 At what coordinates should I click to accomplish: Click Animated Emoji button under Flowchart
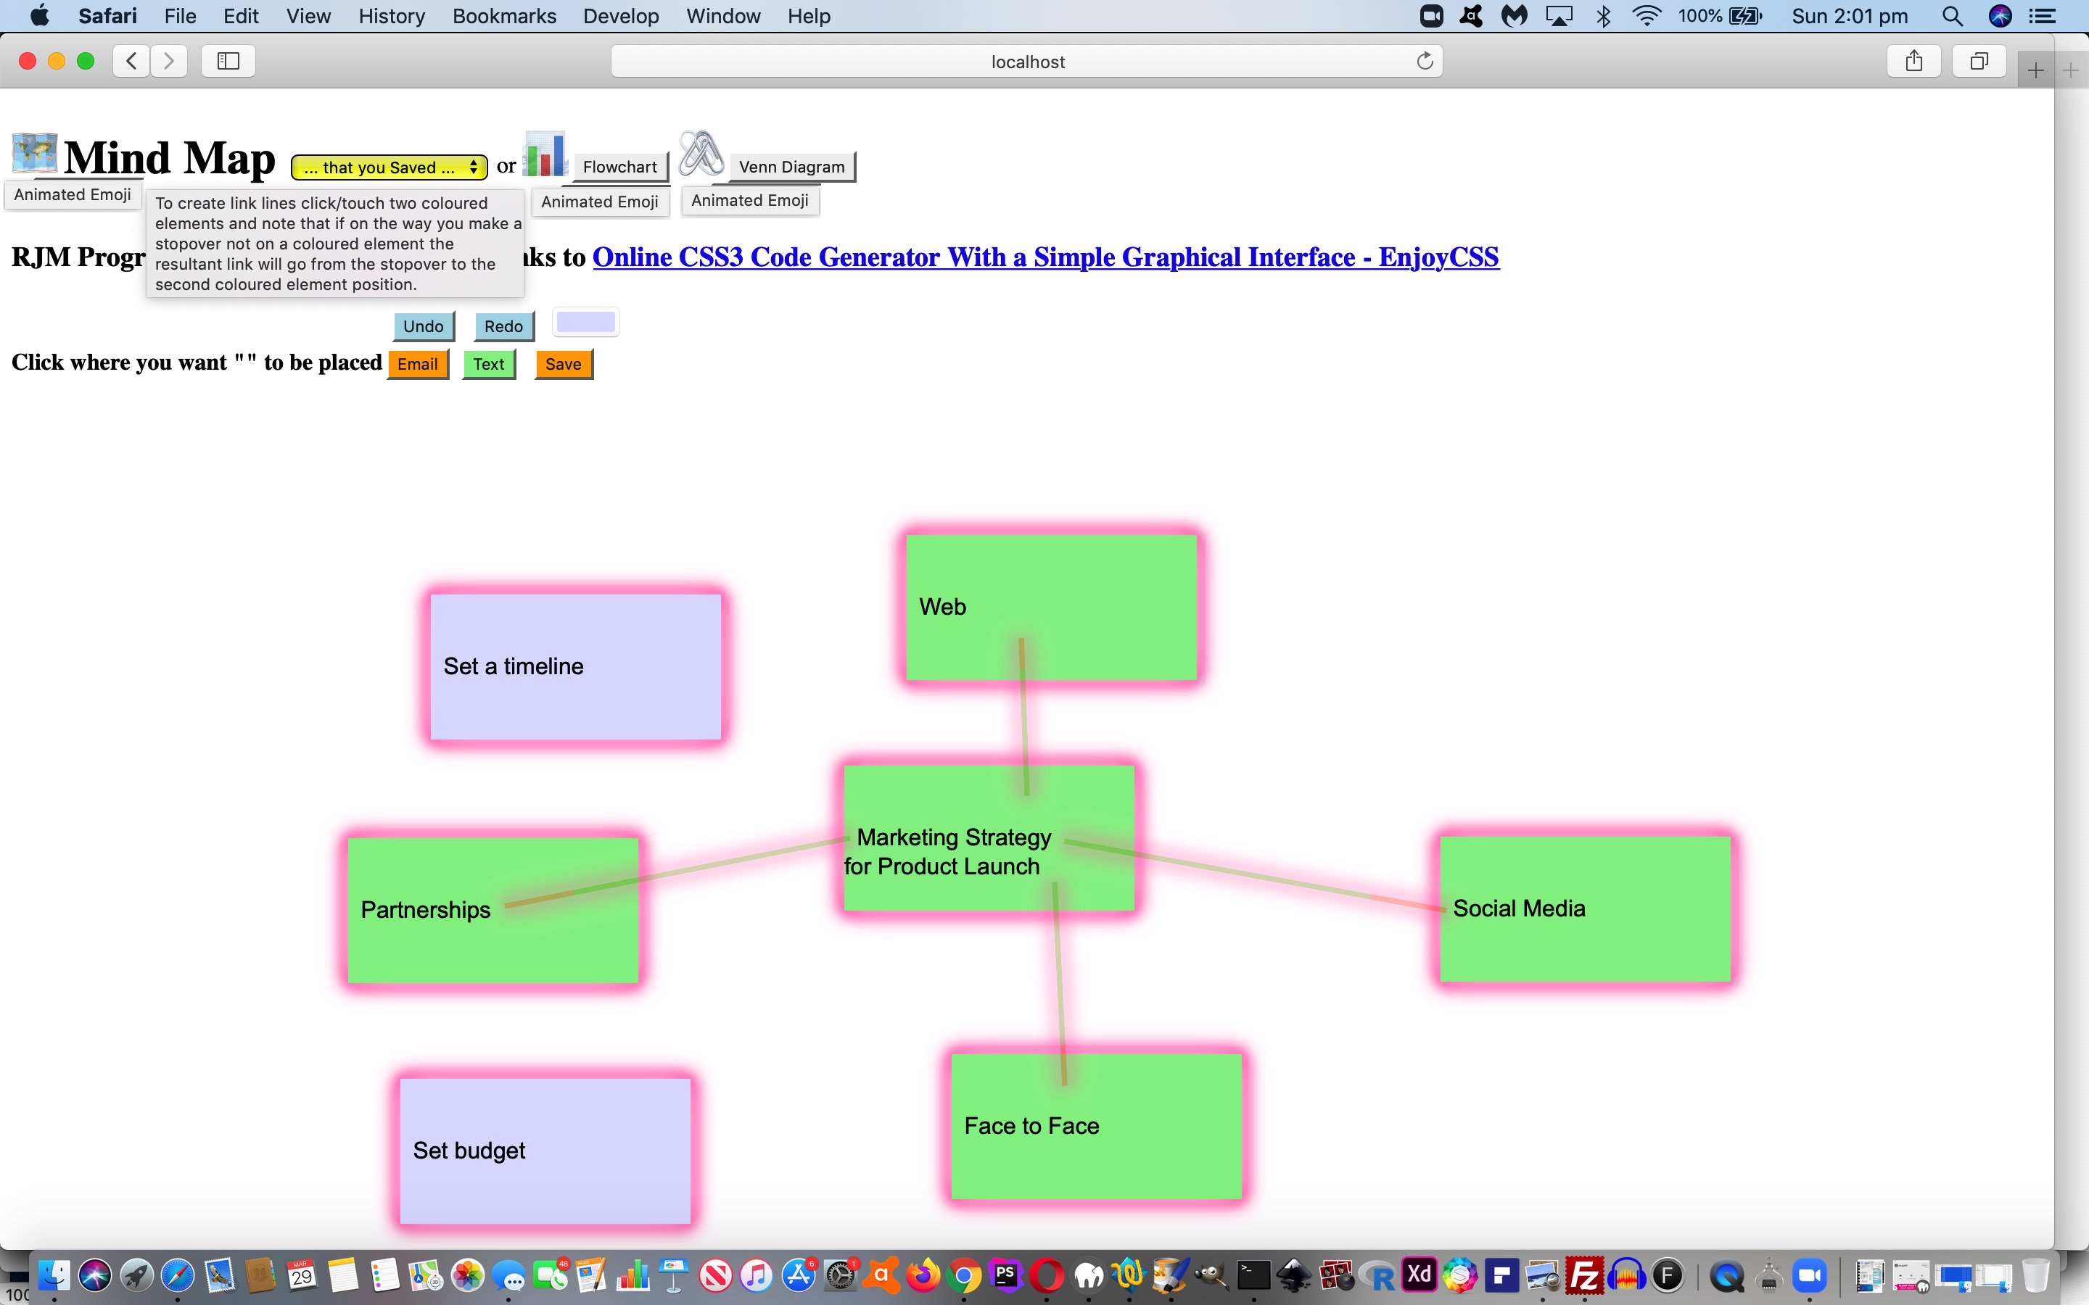(600, 202)
